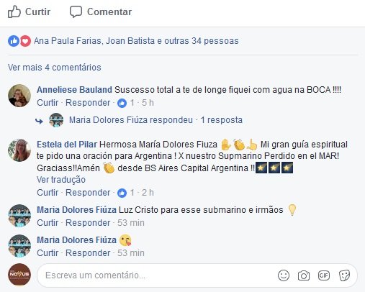The height and width of the screenshot is (292, 365).
Task: Click the blue like reaction icon near 34 pessoas
Action: point(14,41)
